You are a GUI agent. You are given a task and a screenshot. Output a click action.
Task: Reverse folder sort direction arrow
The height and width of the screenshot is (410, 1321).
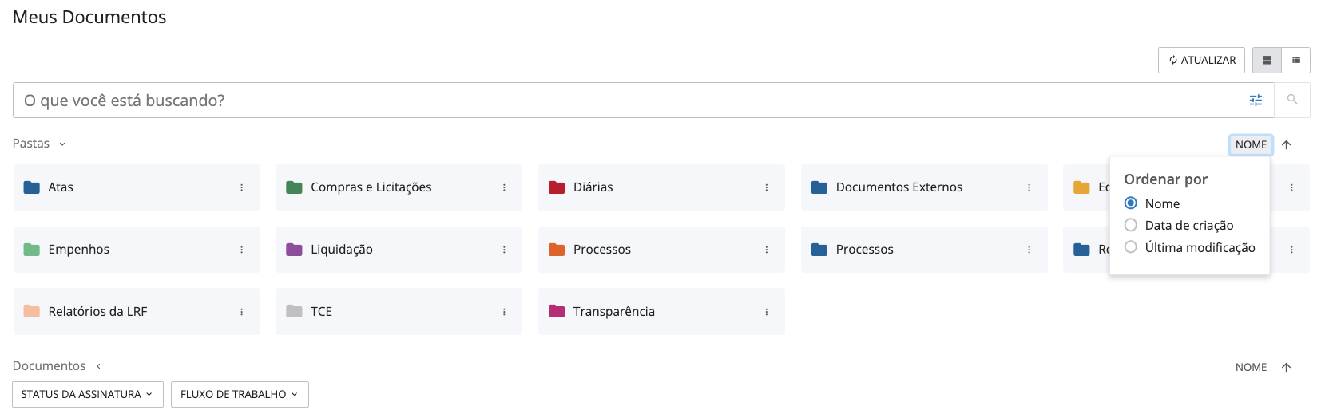click(1286, 145)
